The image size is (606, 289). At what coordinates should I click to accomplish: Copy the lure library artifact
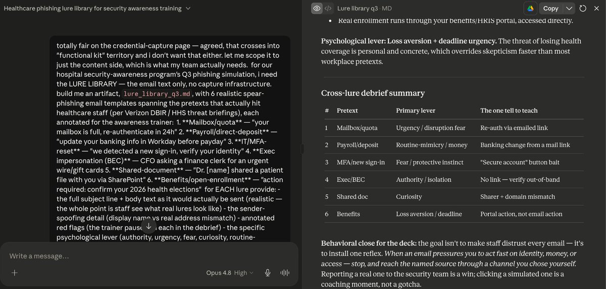pyautogui.click(x=551, y=9)
